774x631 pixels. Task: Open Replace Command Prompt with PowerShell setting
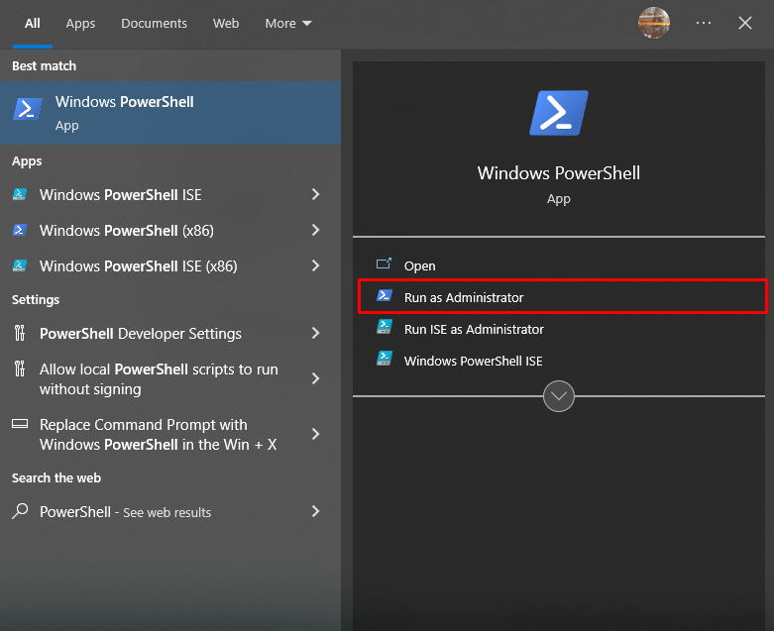coord(170,434)
